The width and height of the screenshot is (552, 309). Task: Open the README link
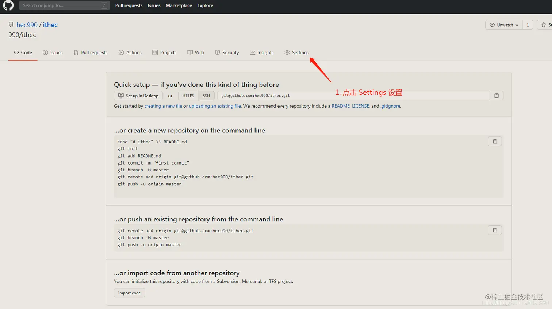pyautogui.click(x=341, y=106)
